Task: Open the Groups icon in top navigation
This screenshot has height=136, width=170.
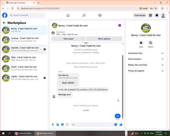Action: click(100, 15)
